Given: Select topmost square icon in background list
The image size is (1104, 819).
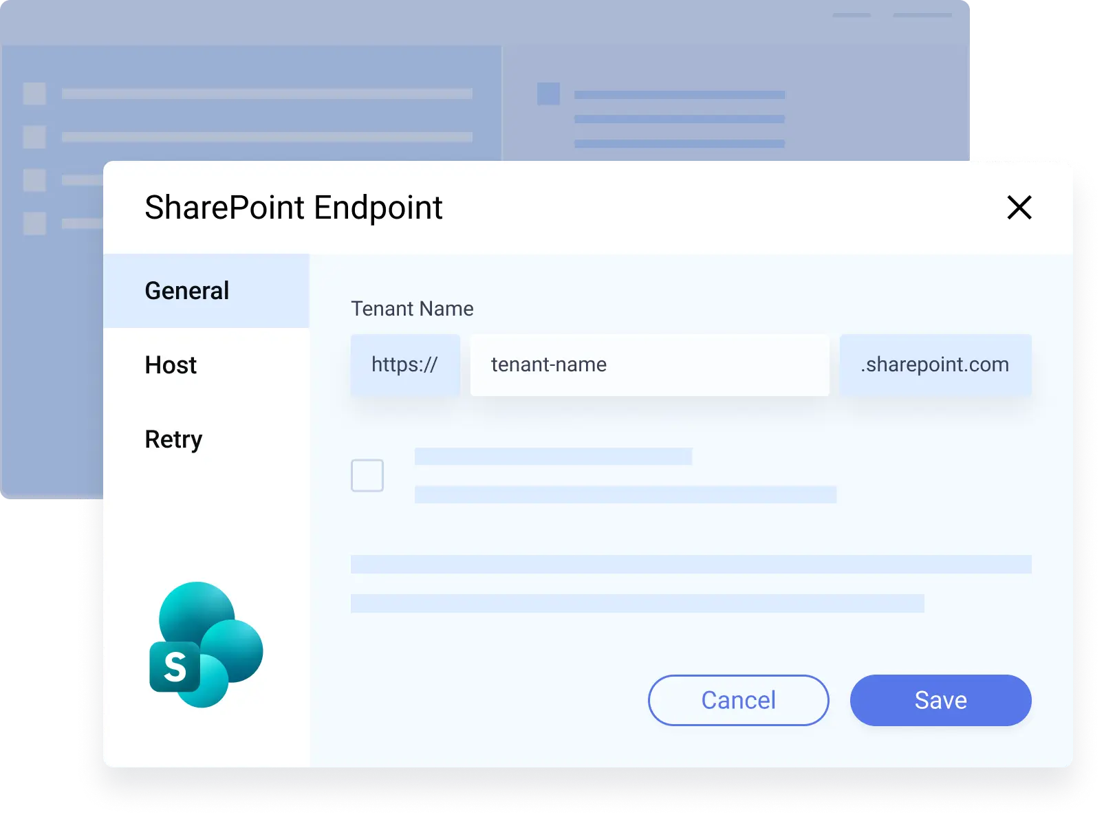Looking at the screenshot, I should click(34, 94).
